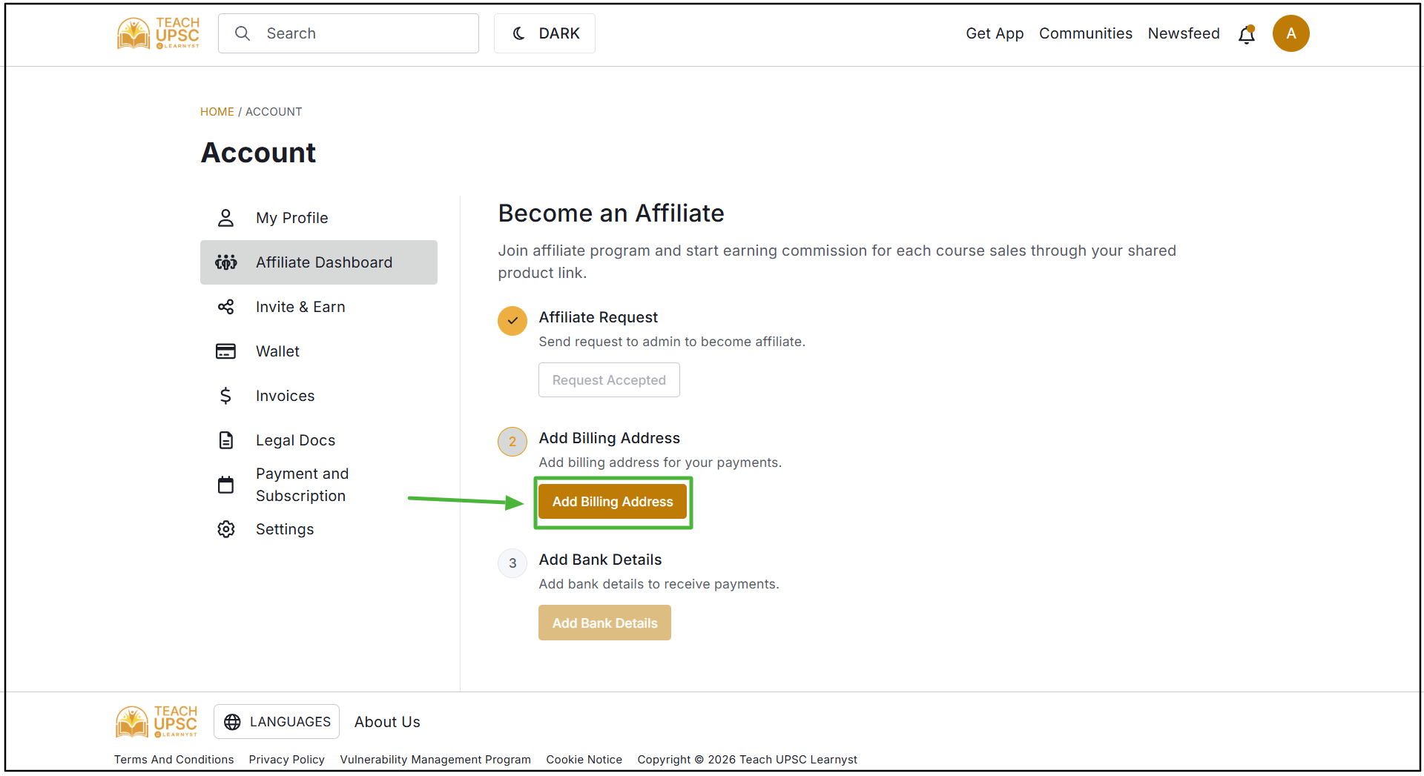The image size is (1424, 776).
Task: Click the Invite & Earn share icon
Action: pyautogui.click(x=225, y=307)
